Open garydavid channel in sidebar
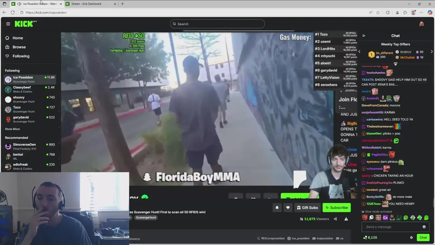 [30, 119]
